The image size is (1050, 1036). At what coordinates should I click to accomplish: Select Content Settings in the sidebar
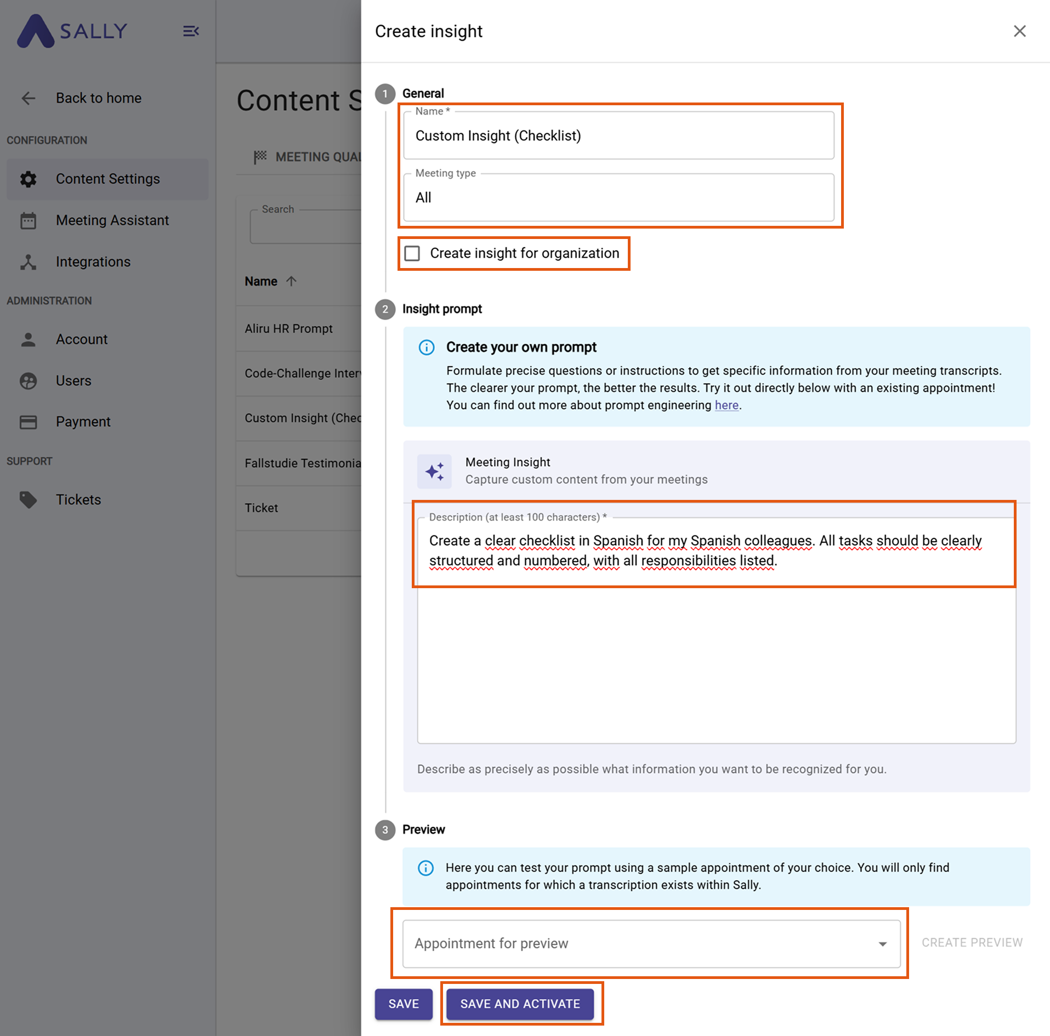[107, 179]
